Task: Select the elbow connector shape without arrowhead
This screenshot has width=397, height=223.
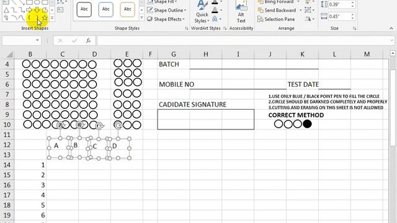Action: tap(14, 10)
